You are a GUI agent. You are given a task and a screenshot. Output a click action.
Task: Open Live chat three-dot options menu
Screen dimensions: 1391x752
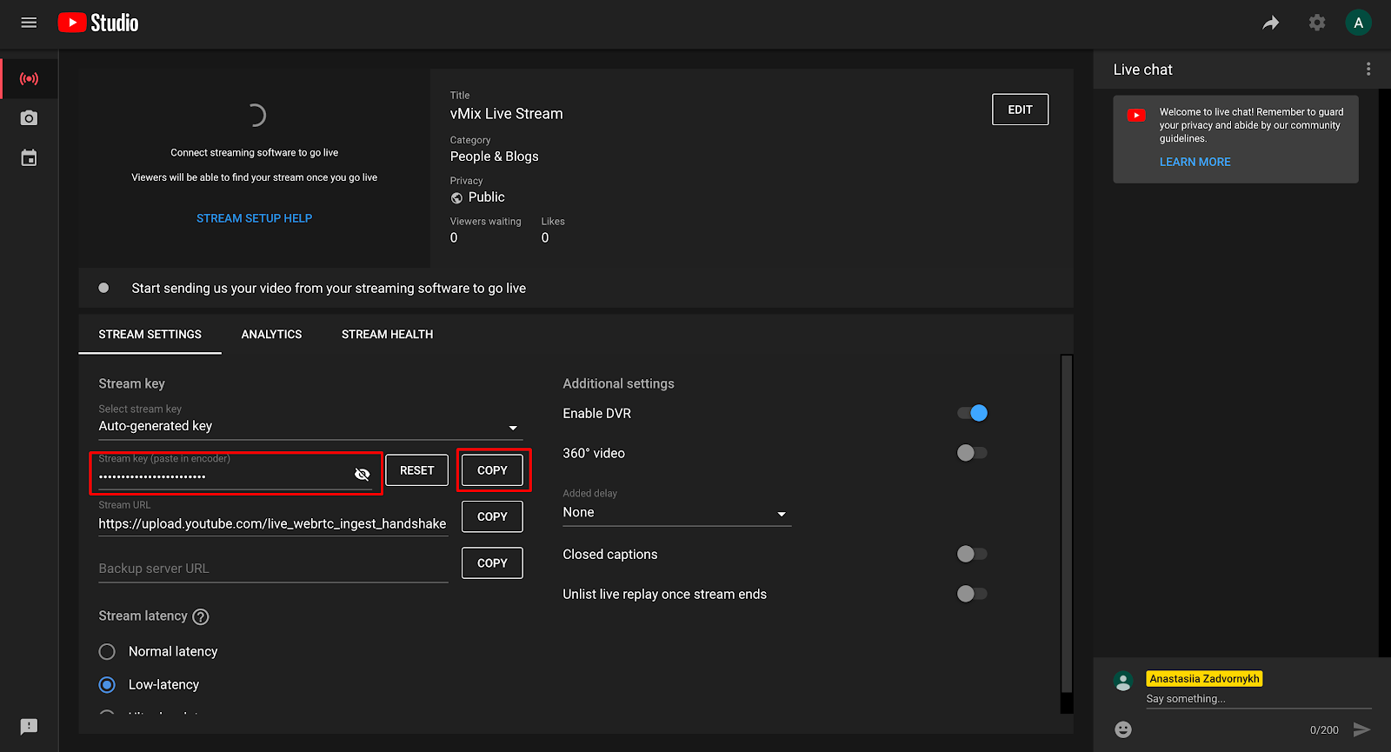click(1368, 70)
